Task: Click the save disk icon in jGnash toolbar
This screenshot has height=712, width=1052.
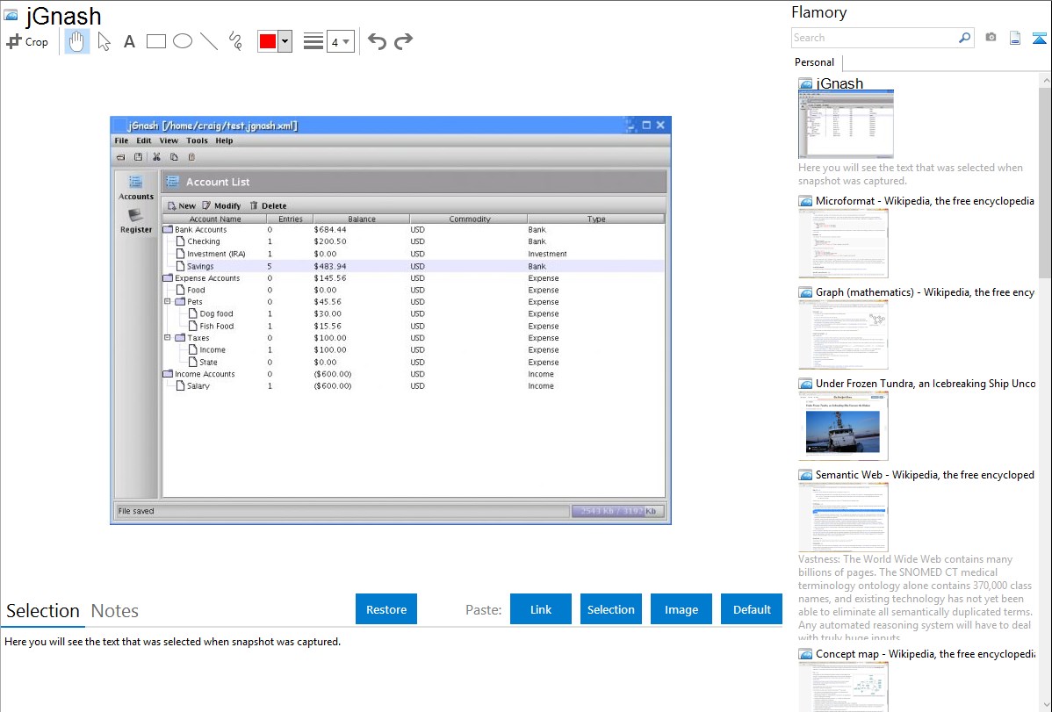Action: (138, 157)
